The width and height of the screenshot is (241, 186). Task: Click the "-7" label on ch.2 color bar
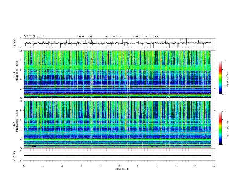tap(224, 144)
